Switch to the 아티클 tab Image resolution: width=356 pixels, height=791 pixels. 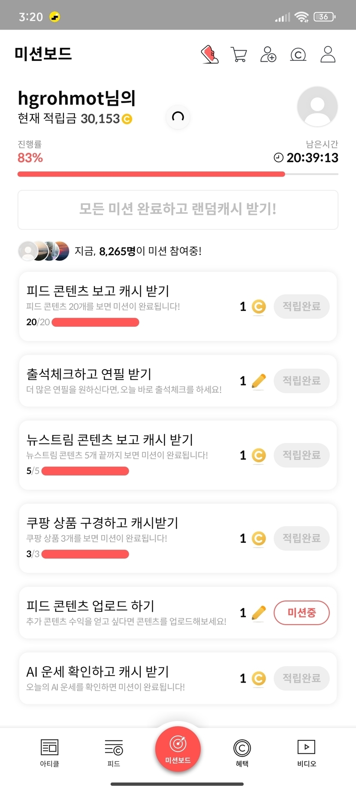(x=49, y=752)
